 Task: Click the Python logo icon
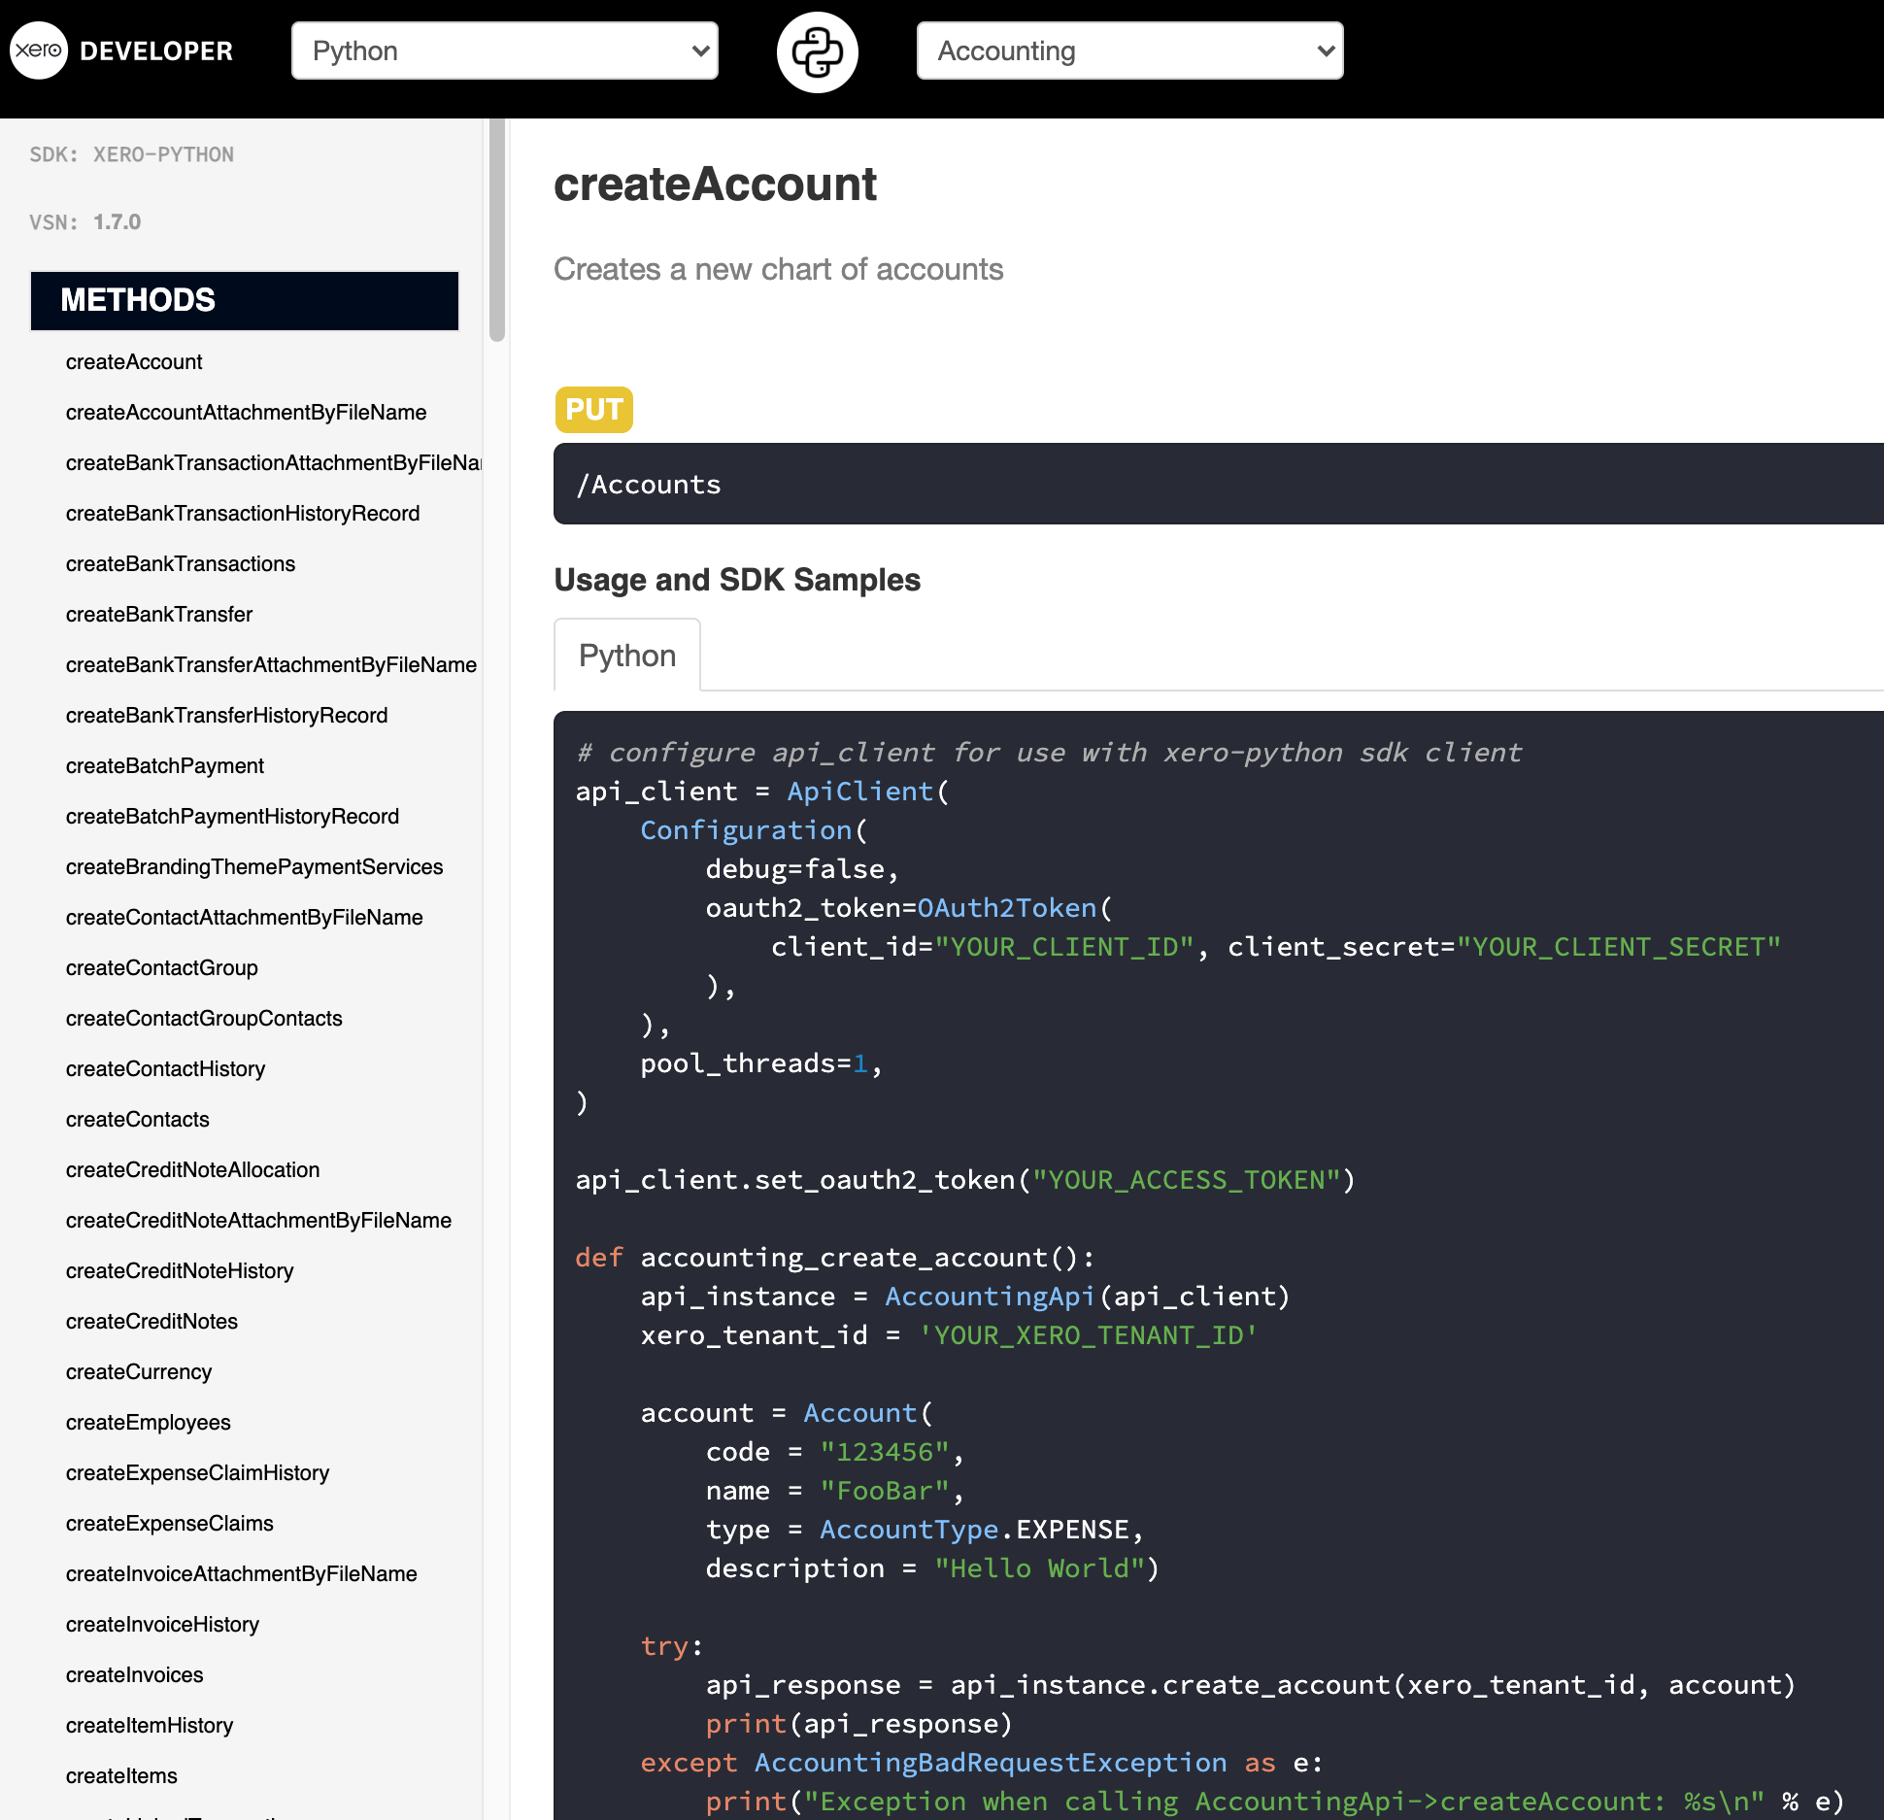click(x=817, y=52)
